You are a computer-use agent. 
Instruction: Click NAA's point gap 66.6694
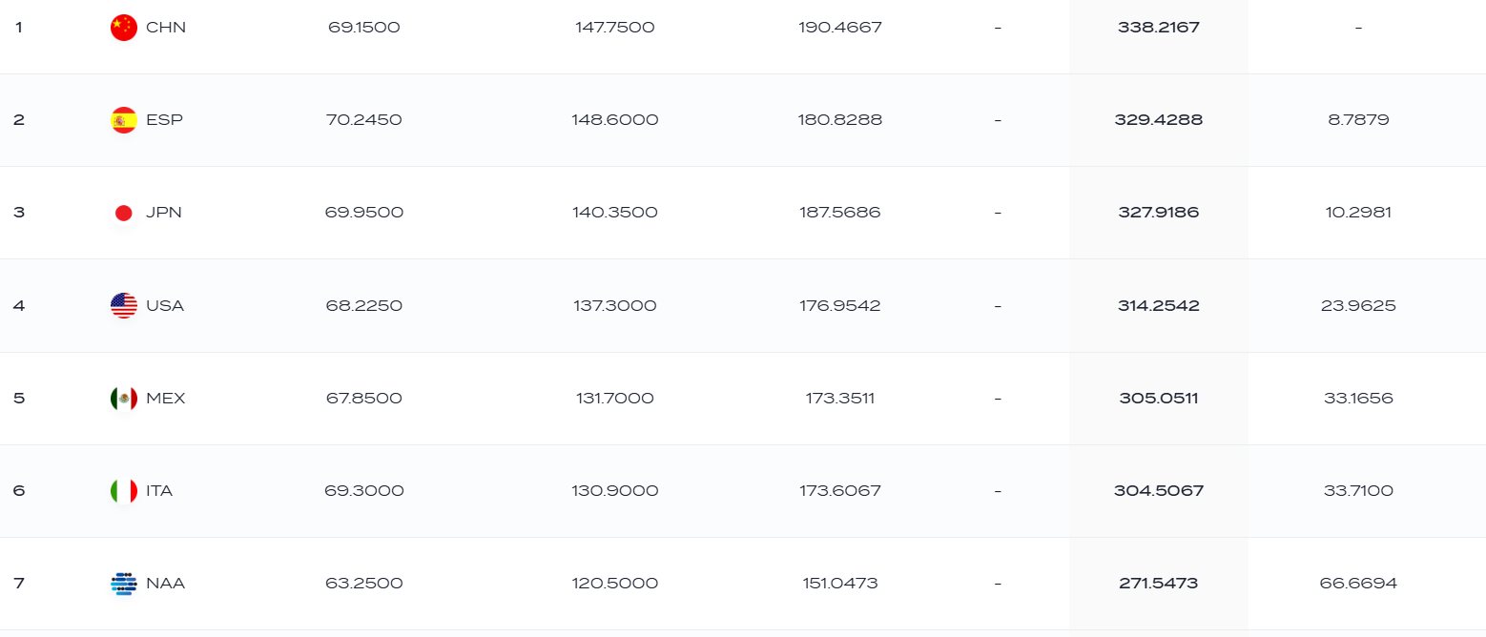coord(1358,584)
